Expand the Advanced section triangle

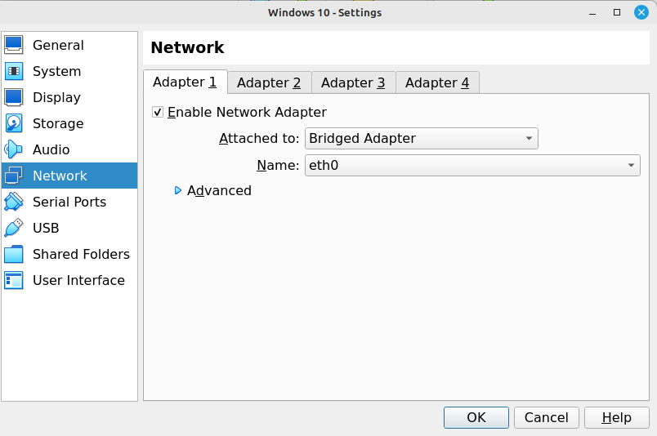(177, 190)
